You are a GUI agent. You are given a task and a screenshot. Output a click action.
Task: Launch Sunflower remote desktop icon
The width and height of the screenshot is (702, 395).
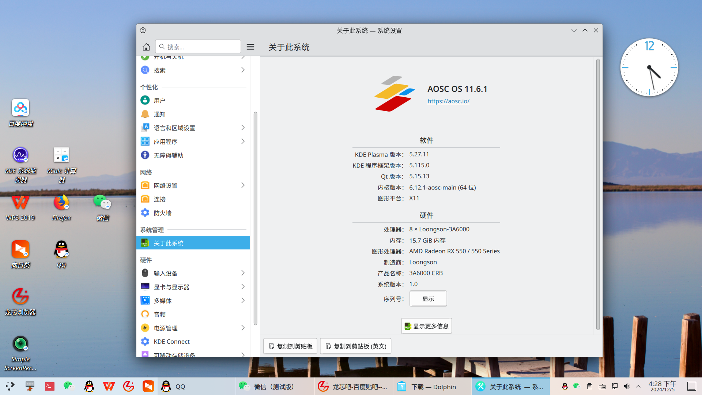coord(20,254)
